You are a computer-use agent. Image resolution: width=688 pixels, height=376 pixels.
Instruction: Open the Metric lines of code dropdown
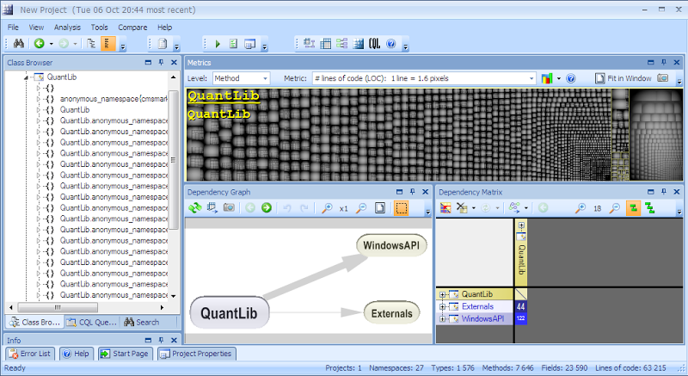coord(424,78)
